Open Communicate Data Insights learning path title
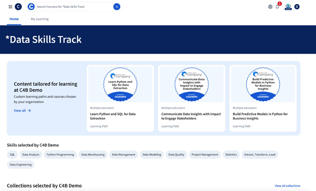 pos(191,116)
